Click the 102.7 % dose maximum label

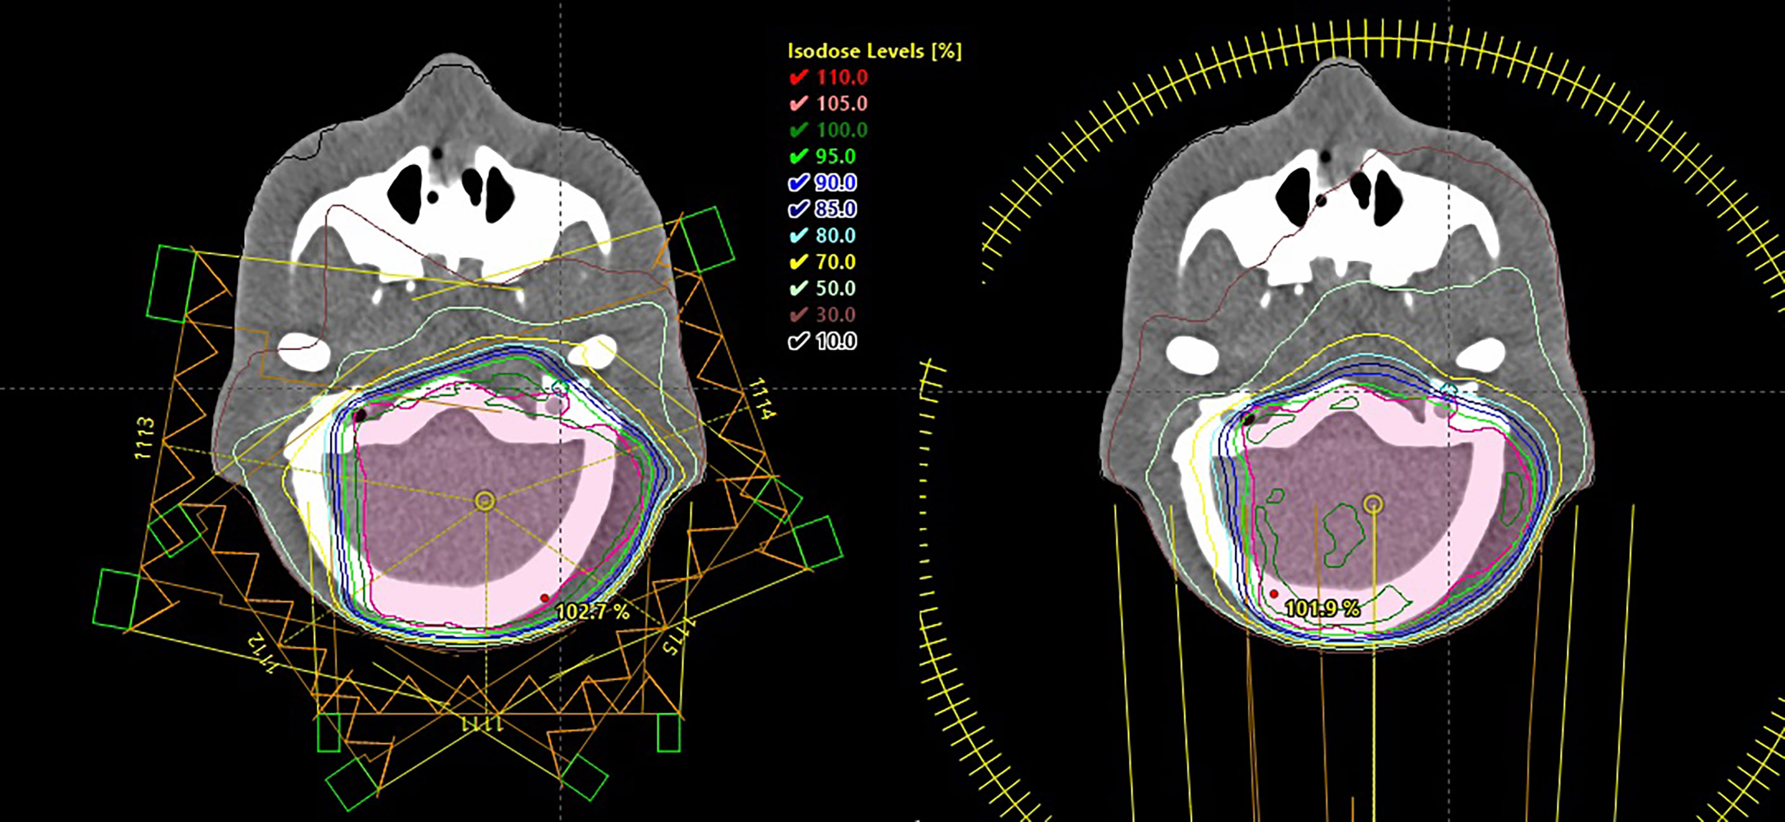[x=593, y=612]
